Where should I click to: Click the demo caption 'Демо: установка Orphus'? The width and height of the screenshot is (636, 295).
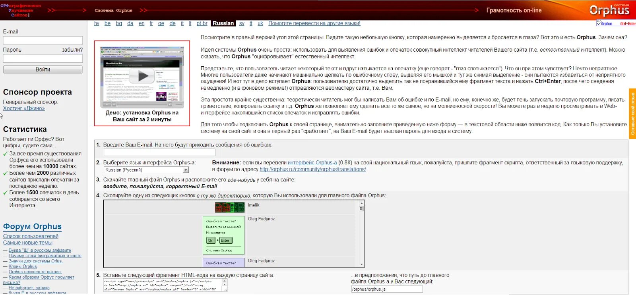142,116
